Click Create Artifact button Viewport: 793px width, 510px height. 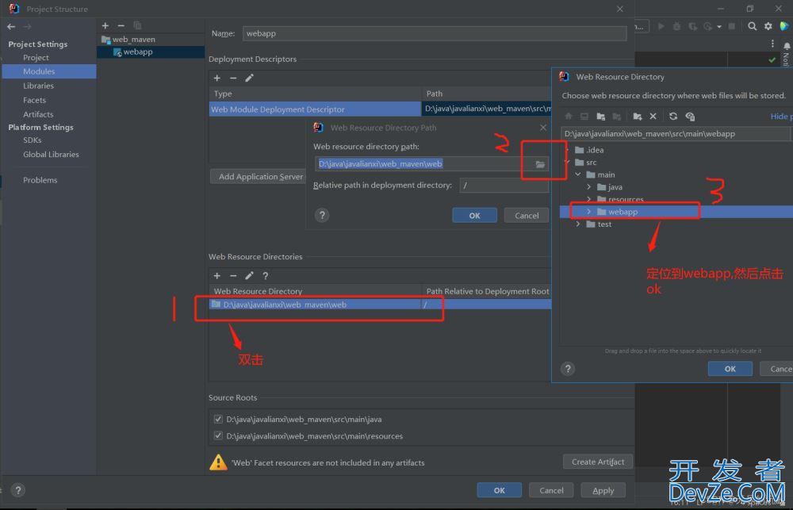pos(598,462)
